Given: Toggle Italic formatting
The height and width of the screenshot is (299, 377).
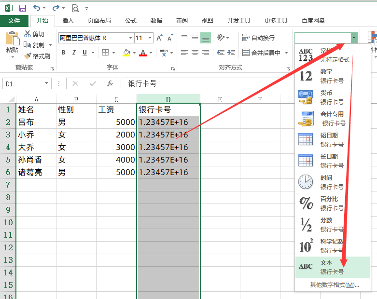Looking at the screenshot, I should point(74,53).
